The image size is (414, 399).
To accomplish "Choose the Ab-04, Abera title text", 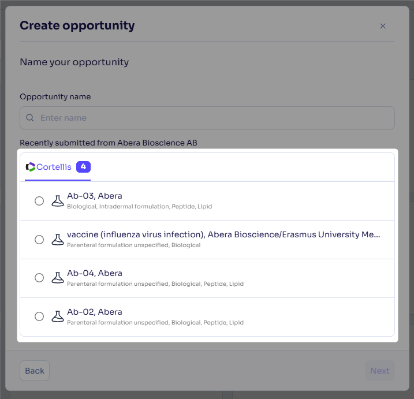I will point(95,273).
